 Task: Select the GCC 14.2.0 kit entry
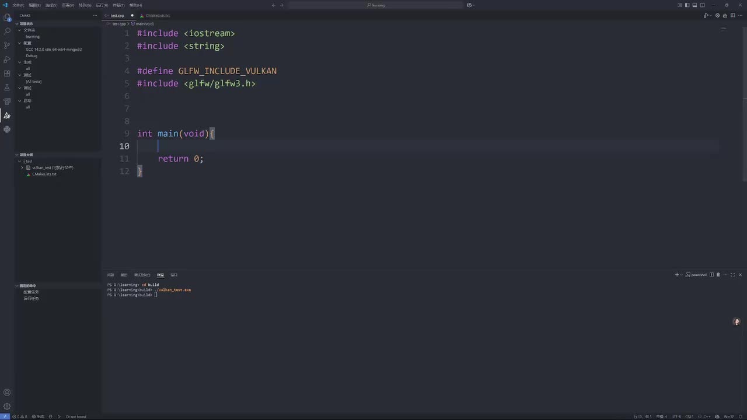point(54,50)
